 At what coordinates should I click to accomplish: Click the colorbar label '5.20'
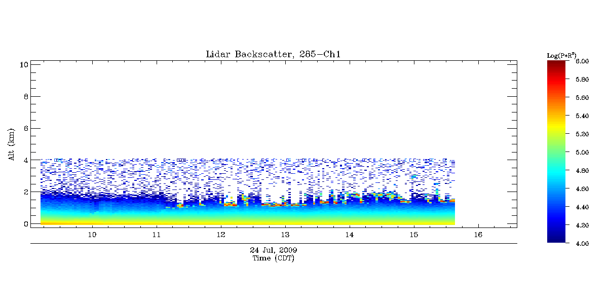coord(582,134)
